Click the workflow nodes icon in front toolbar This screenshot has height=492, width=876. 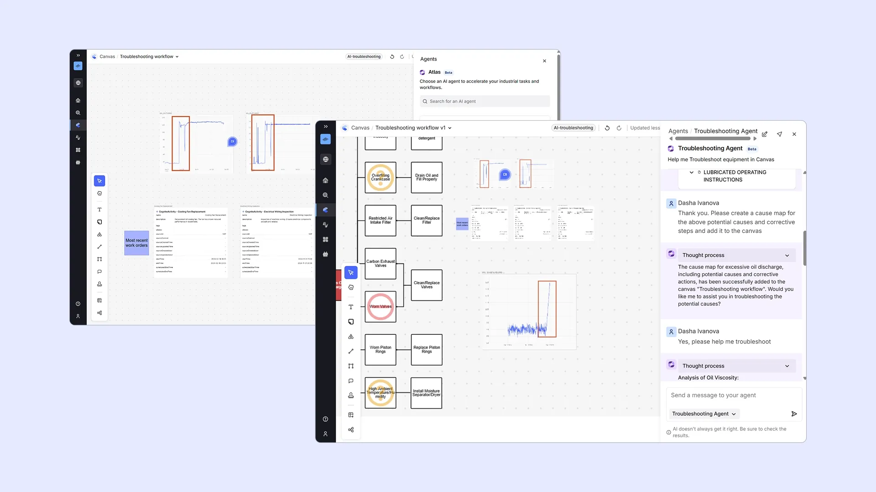pos(351,430)
